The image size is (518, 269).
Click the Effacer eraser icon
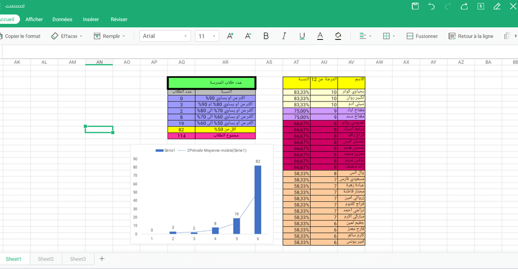(x=55, y=36)
